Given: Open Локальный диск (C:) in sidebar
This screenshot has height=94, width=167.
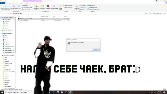Looking at the screenshot, I should coord(9,50).
